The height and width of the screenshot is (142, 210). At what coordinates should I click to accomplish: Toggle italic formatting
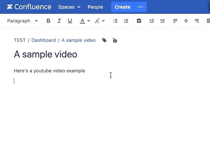click(59, 21)
